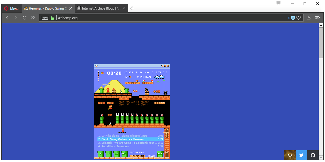Image resolution: width=325 pixels, height=162 pixels.
Task: Open the SEL pipe menu in playlist
Action: pyautogui.click(x=116, y=154)
